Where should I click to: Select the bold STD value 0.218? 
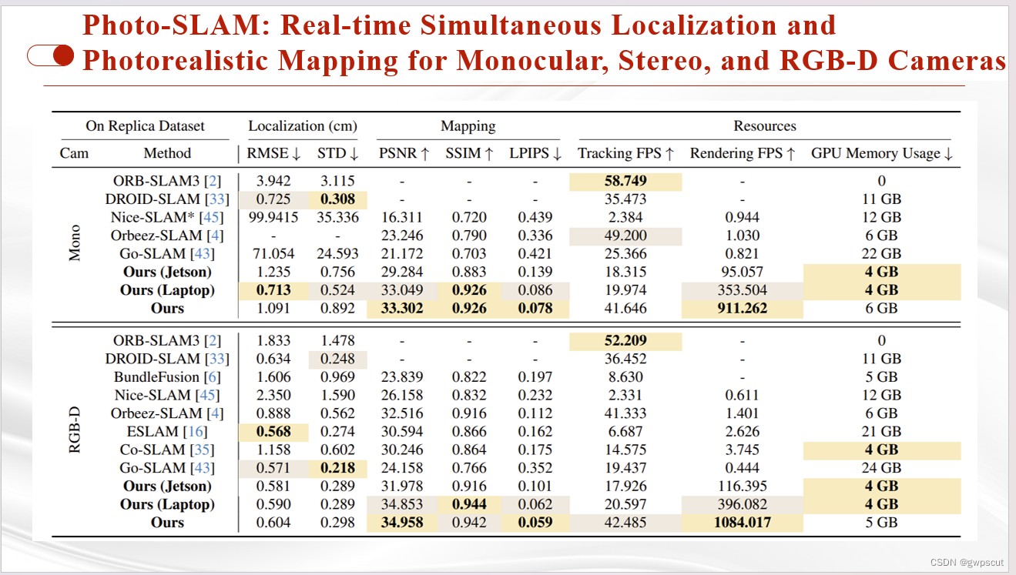337,468
